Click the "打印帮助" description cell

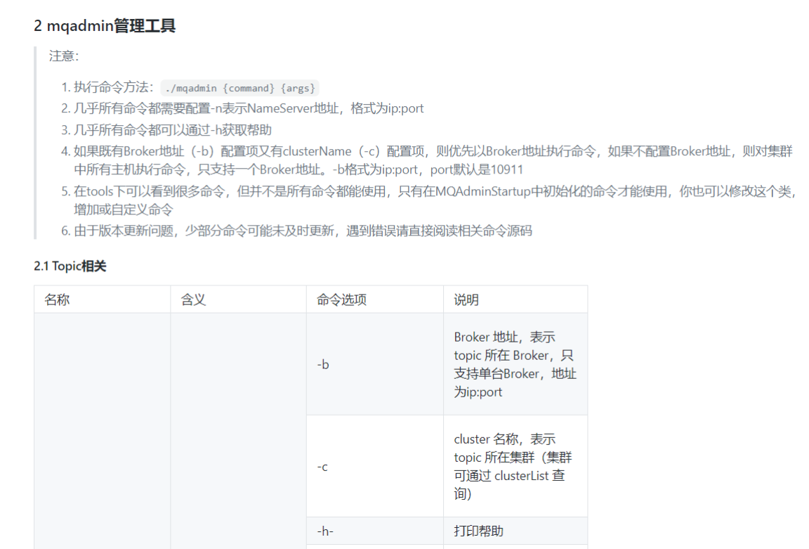tap(479, 531)
